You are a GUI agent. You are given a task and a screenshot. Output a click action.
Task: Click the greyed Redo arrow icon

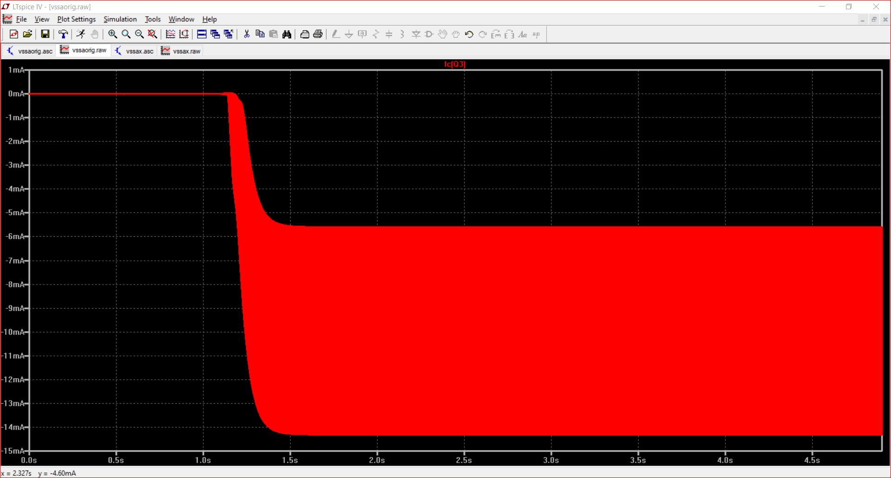click(483, 34)
